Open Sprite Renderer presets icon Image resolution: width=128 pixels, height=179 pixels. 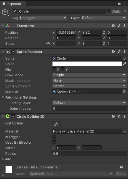[119, 52]
